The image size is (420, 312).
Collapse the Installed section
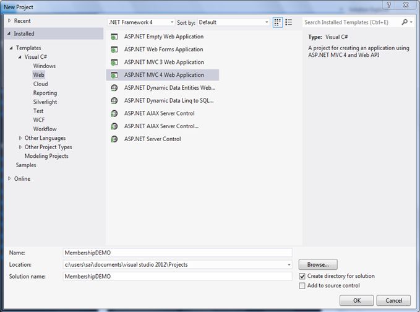tap(9, 33)
